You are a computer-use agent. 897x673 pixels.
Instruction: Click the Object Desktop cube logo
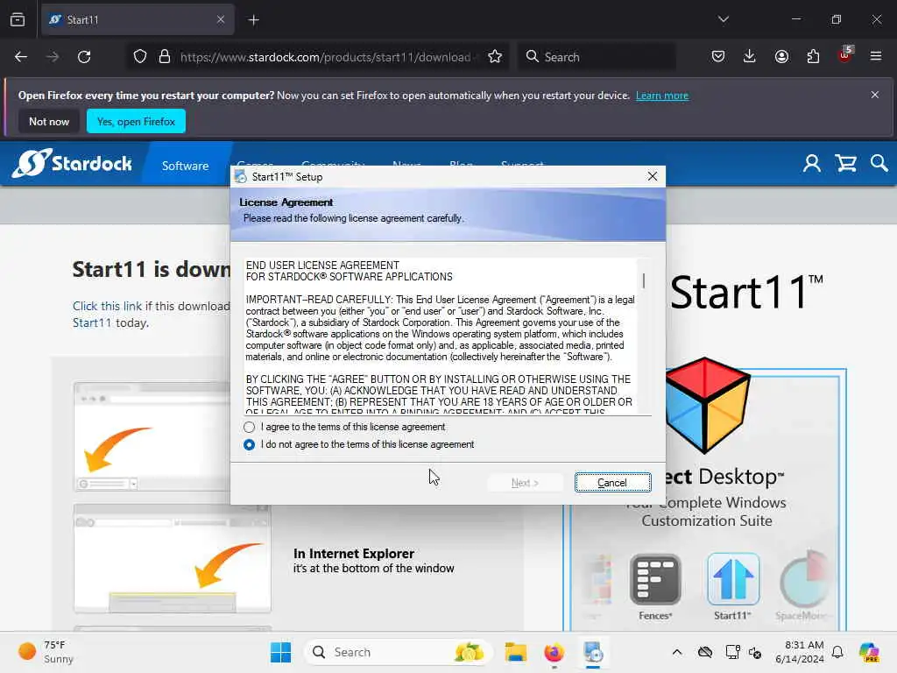click(708, 405)
